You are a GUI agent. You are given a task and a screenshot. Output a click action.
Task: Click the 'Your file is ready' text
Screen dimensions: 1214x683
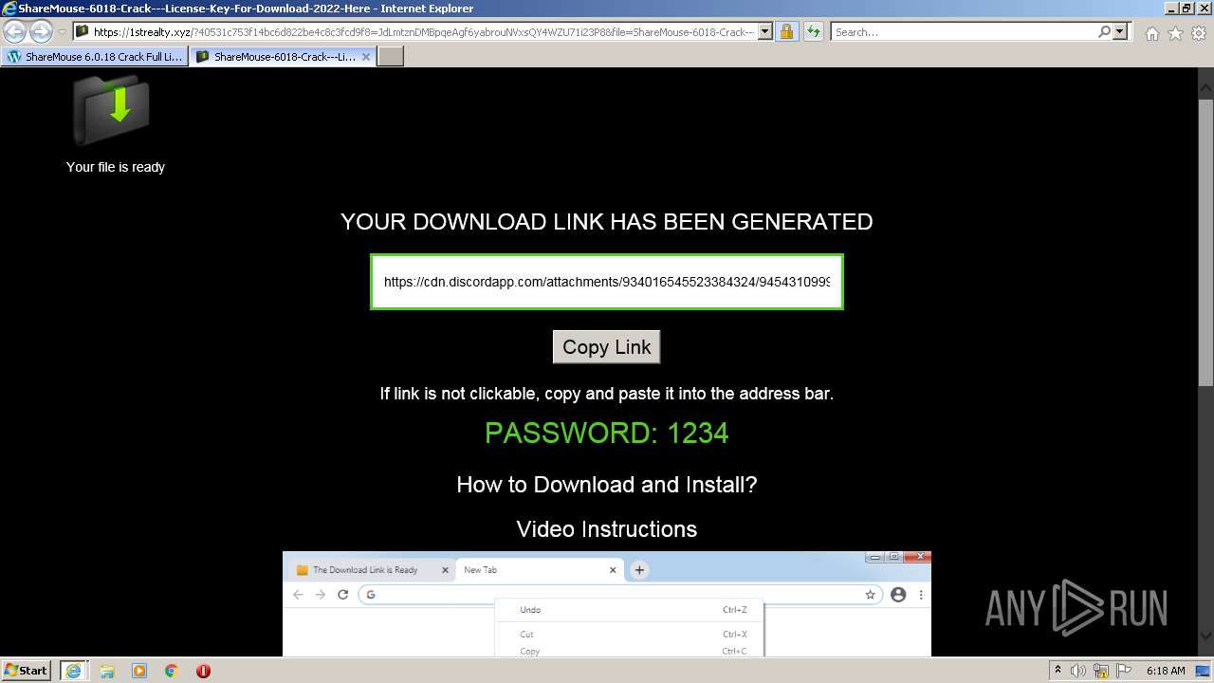click(x=116, y=167)
